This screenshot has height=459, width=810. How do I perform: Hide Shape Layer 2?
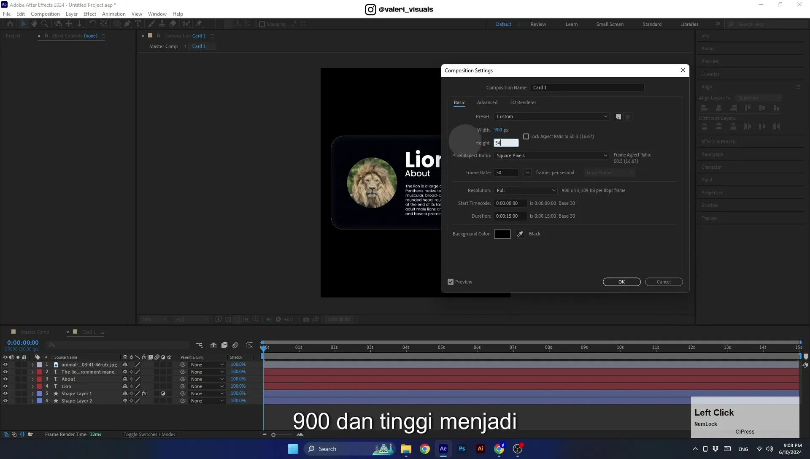[x=5, y=401]
